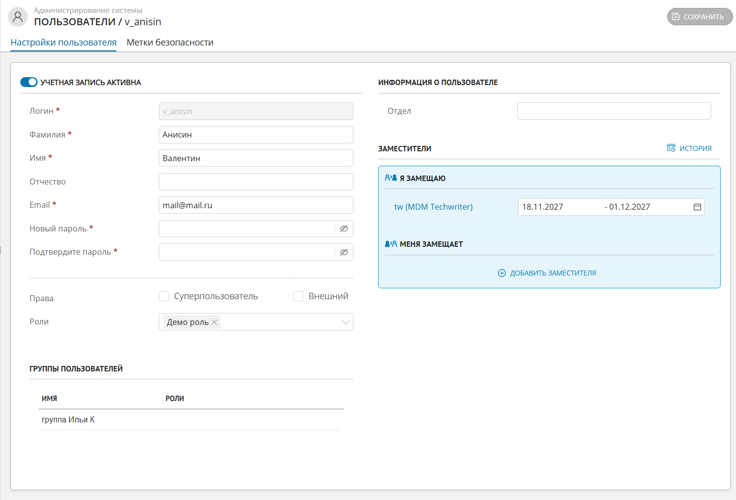Show the Новый пароль field contents
The image size is (736, 500).
point(344,228)
